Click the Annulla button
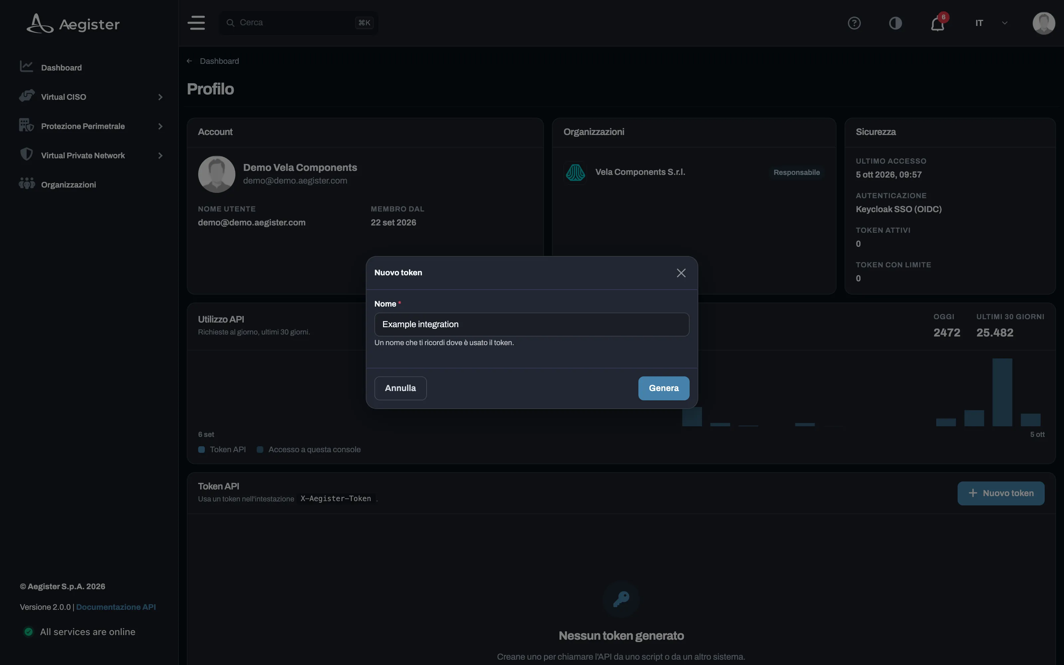The width and height of the screenshot is (1064, 665). coord(400,388)
